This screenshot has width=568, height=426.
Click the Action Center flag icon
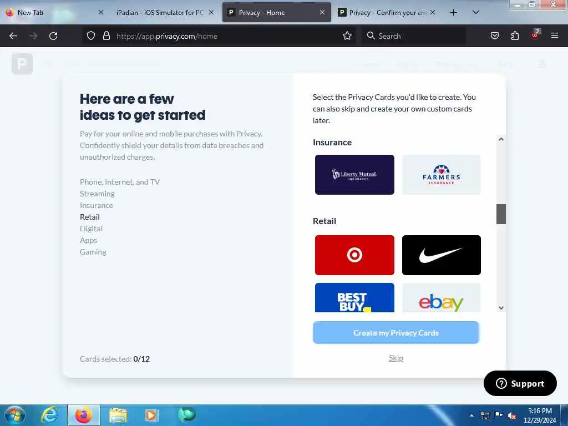click(499, 415)
